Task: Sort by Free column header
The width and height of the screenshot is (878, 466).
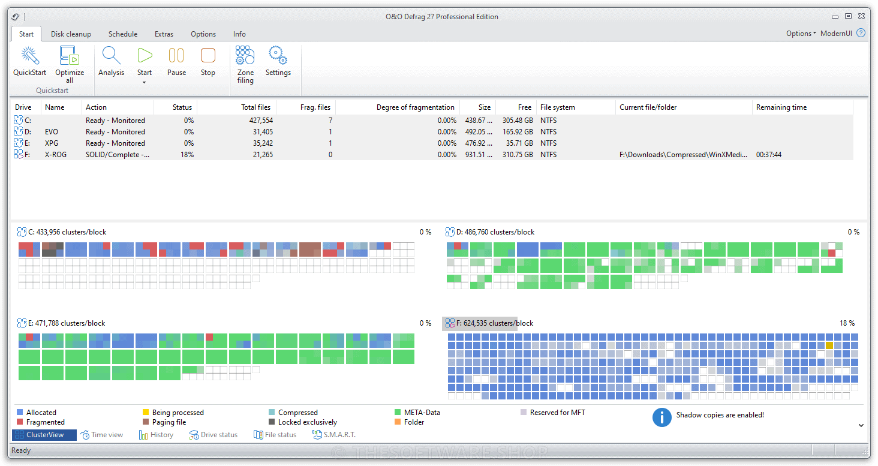Action: (516, 107)
